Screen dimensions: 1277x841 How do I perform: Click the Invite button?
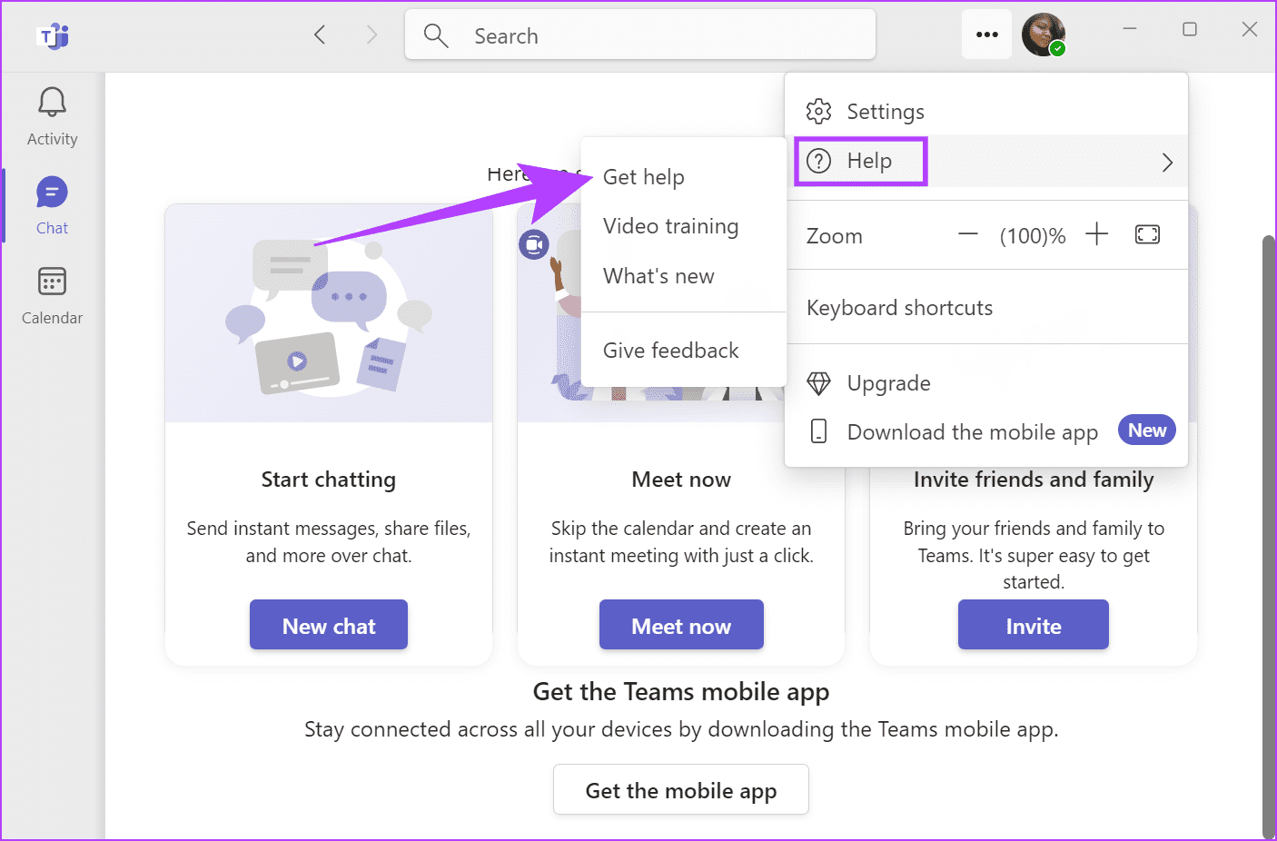click(1034, 625)
